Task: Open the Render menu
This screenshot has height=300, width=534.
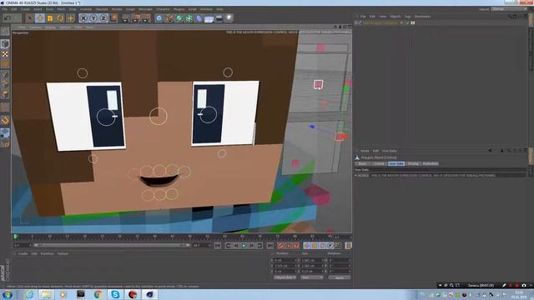Action: pyautogui.click(x=117, y=9)
